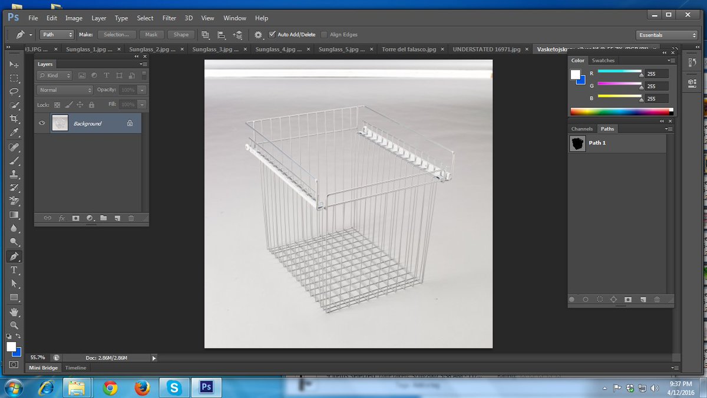
Task: Hide the Background layer eye icon
Action: pyautogui.click(x=42, y=123)
